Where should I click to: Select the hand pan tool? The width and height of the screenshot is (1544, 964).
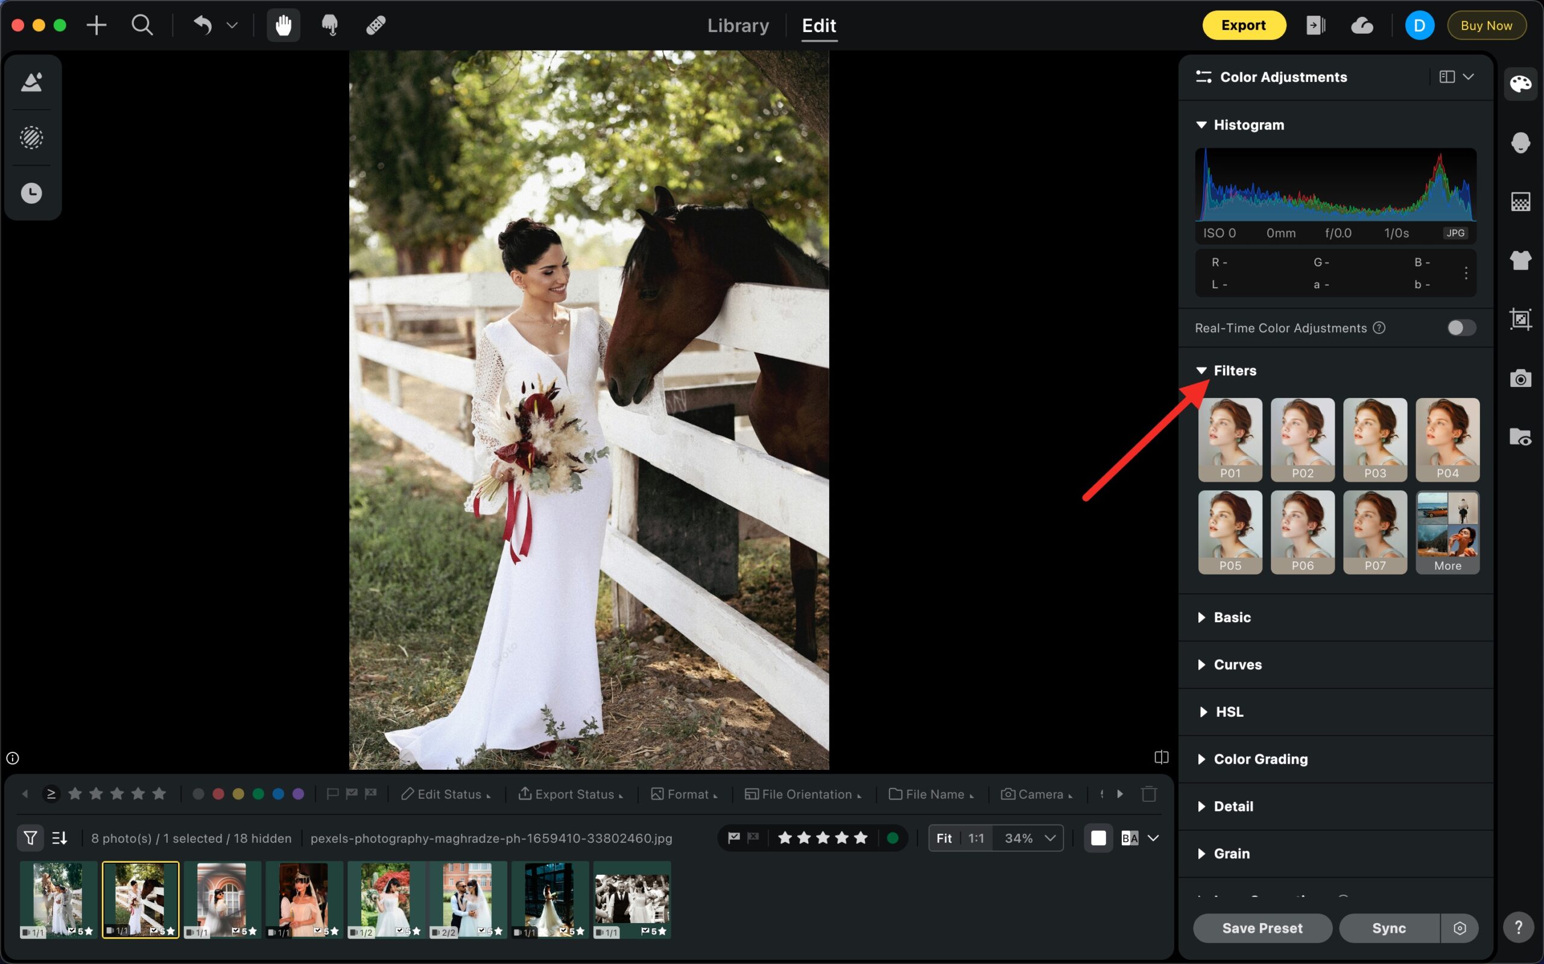pyautogui.click(x=283, y=25)
